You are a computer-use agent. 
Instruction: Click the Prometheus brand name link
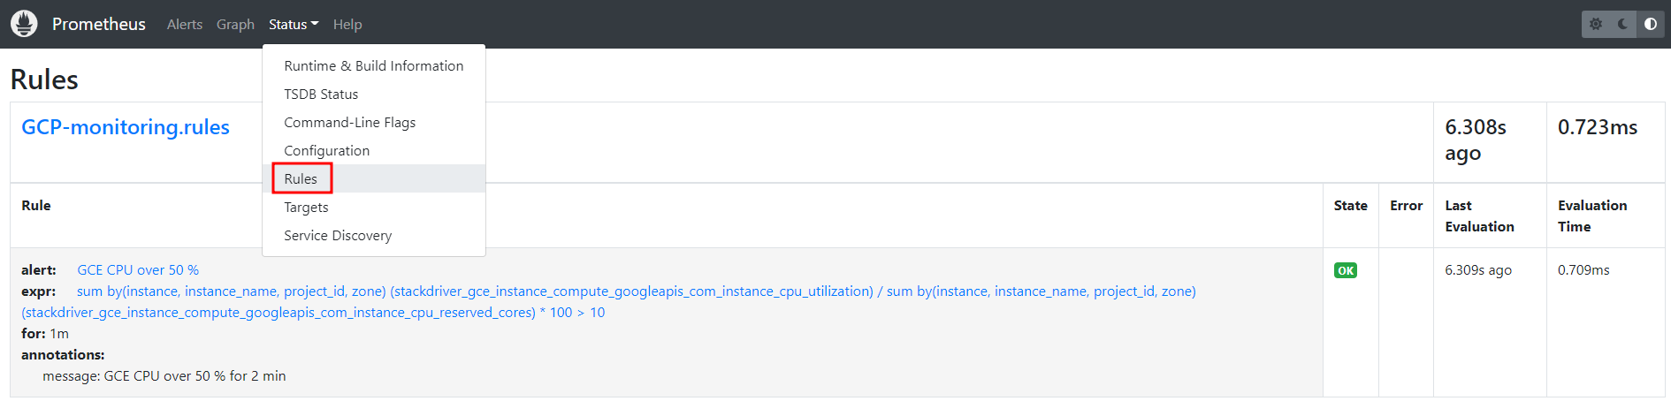click(99, 24)
